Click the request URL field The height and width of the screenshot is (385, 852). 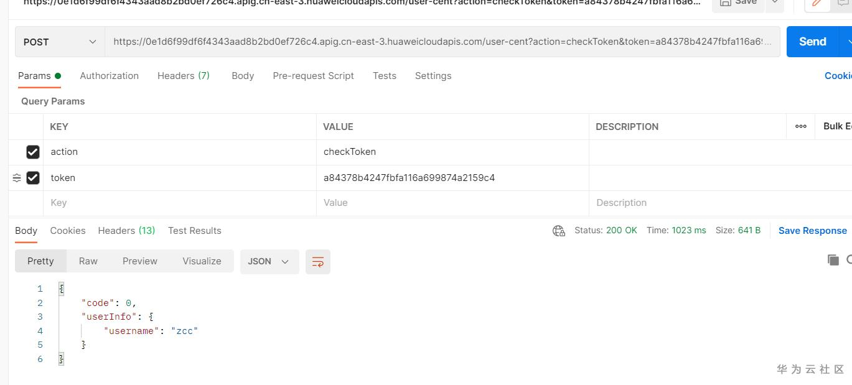442,42
